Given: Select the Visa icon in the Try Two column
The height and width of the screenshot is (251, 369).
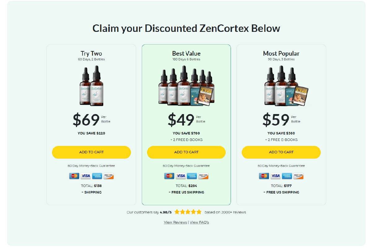Looking at the screenshot, I should pyautogui.click(x=86, y=176).
